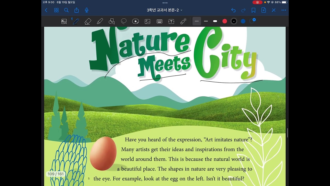The width and height of the screenshot is (330, 186).
Task: Open the Elements sticker tool
Action: click(x=136, y=21)
